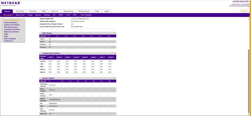Open Loopback Interface in the sidebar
The height and width of the screenshot is (116, 251).
click(12, 29)
